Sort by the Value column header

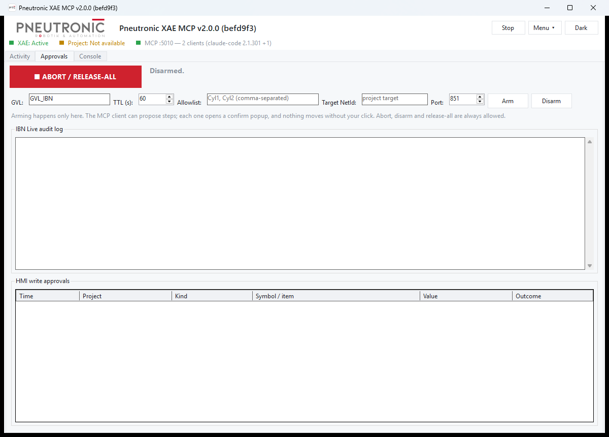click(x=466, y=296)
